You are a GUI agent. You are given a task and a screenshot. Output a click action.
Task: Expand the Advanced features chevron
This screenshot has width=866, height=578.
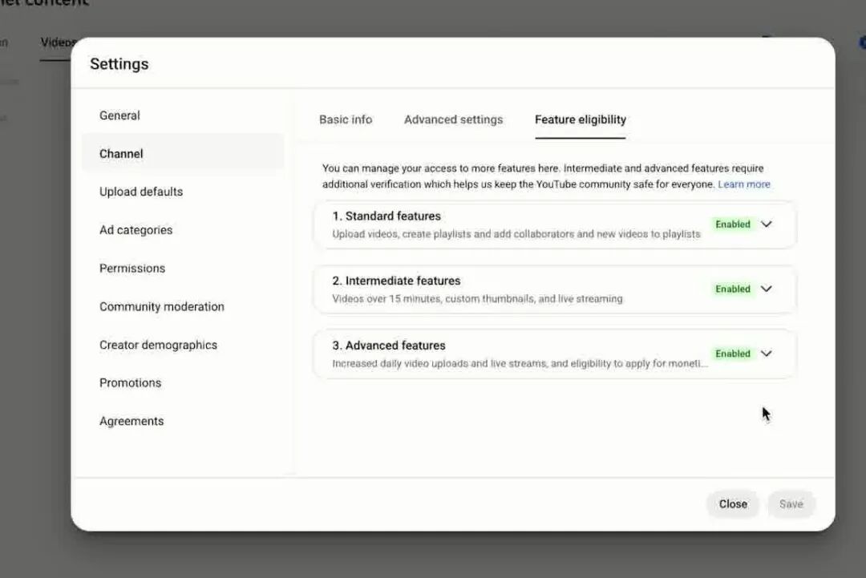pyautogui.click(x=767, y=354)
